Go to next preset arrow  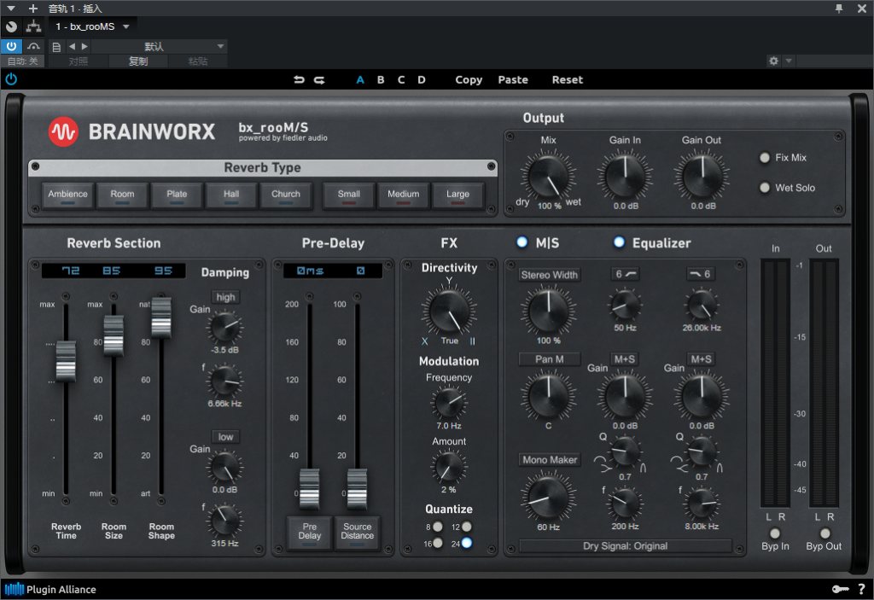click(84, 46)
